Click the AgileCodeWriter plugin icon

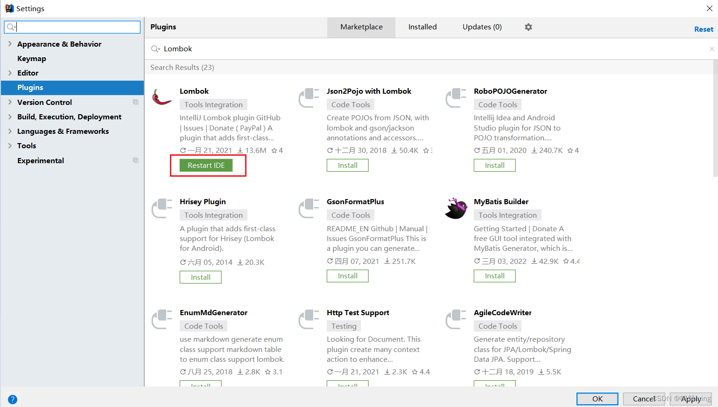pyautogui.click(x=456, y=319)
